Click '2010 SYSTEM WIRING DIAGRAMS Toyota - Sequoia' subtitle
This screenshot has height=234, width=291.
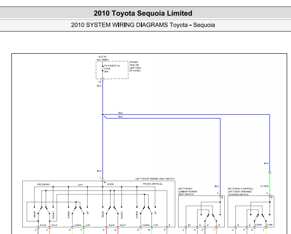pos(143,25)
